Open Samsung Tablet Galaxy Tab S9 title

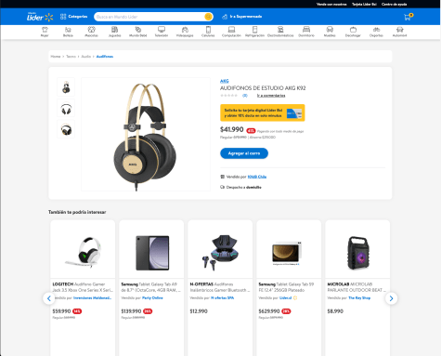point(286,287)
